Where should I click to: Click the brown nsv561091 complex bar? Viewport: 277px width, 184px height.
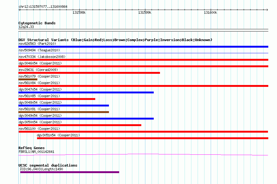(63, 112)
